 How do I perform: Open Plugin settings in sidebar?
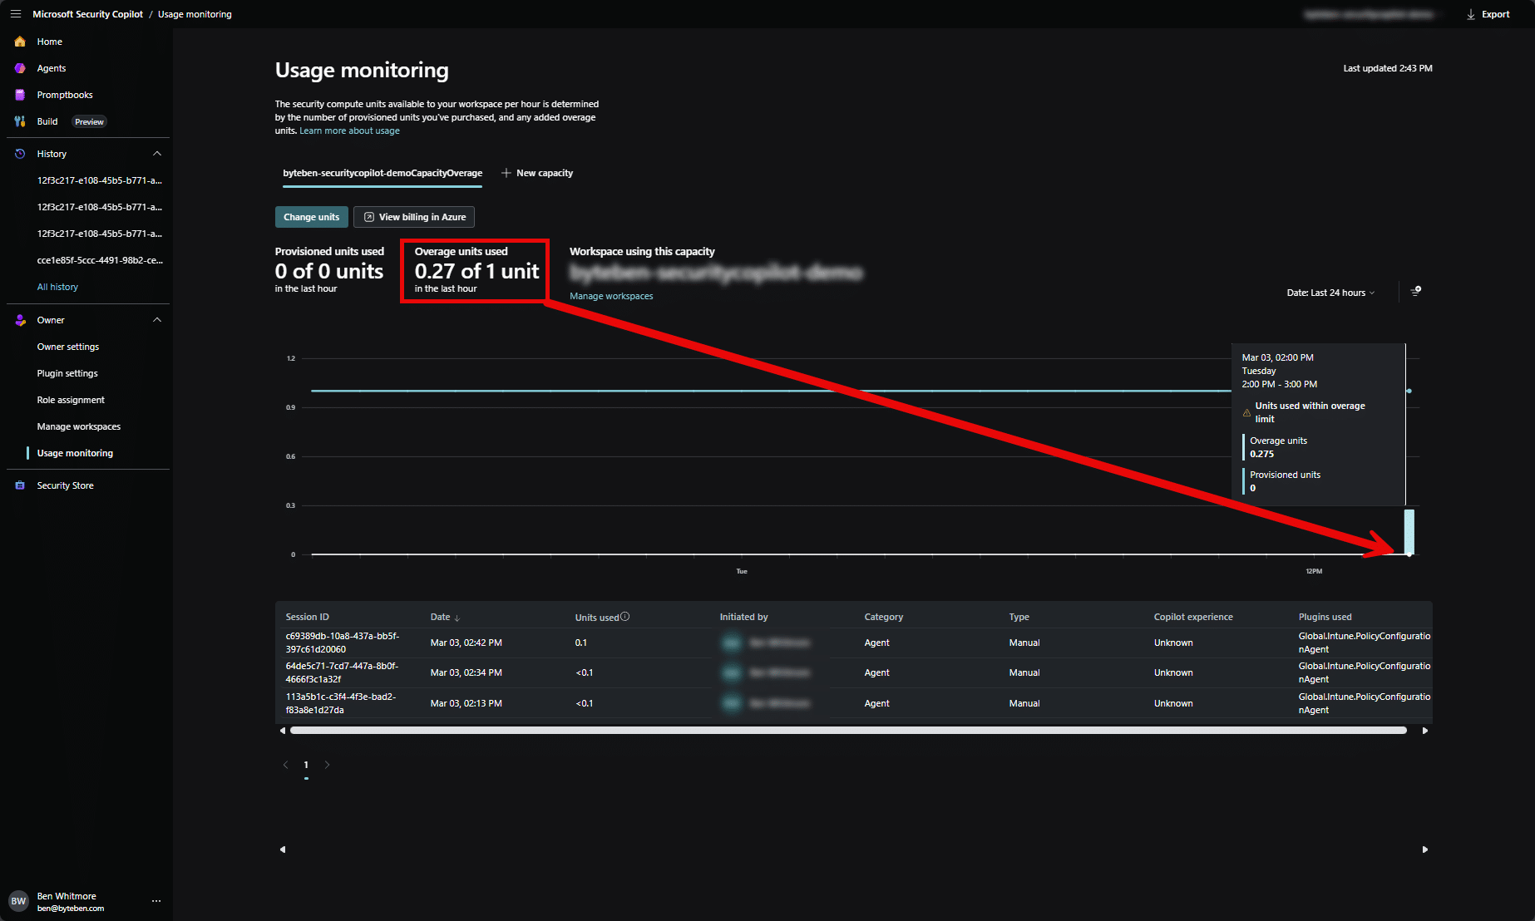pos(67,373)
